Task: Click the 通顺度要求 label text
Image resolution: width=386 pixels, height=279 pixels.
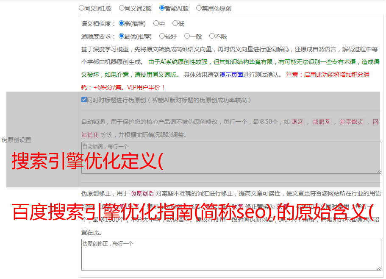Action: pyautogui.click(x=96, y=37)
